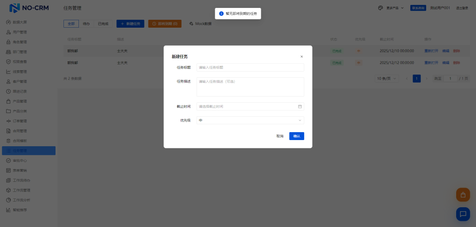Open 合同管理 document icon in sidebar
Image resolution: width=476 pixels, height=227 pixels.
[8, 131]
